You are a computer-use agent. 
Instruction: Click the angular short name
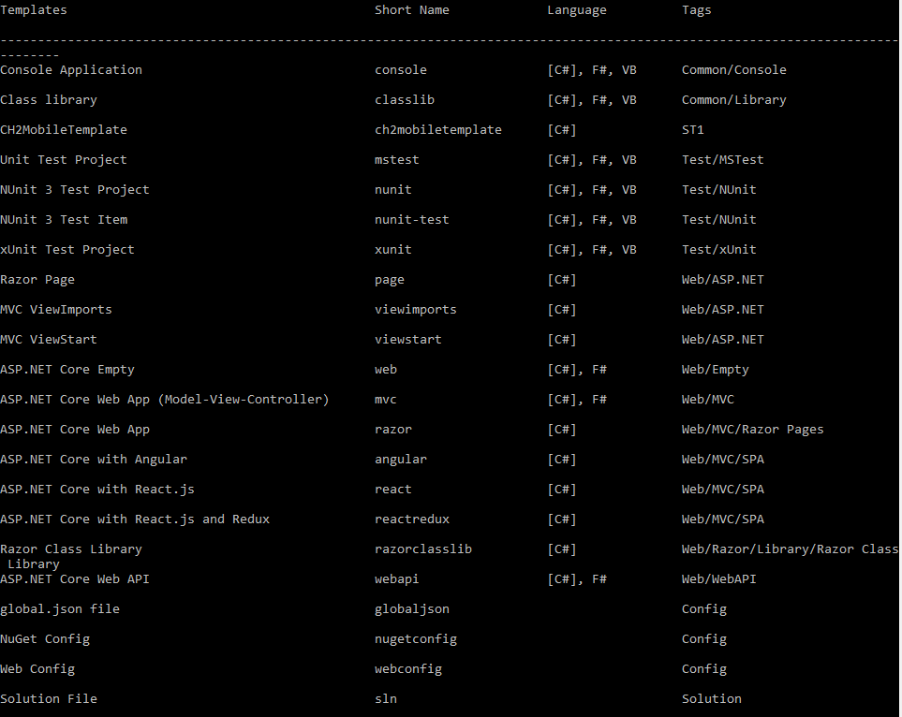pyautogui.click(x=400, y=460)
